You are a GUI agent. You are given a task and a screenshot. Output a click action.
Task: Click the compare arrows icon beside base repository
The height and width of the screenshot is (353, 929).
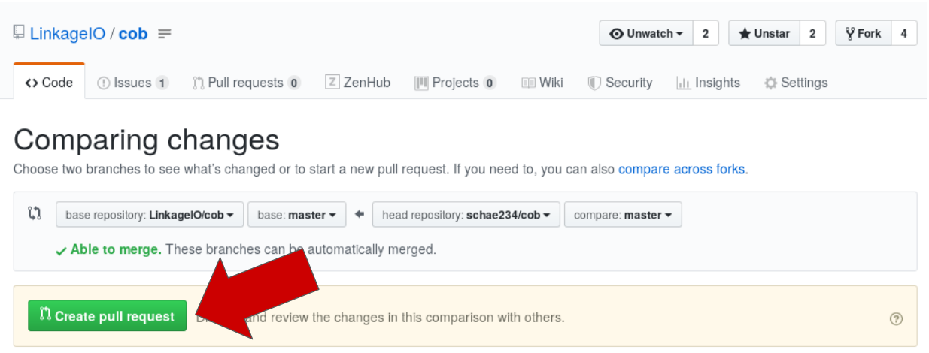click(35, 214)
